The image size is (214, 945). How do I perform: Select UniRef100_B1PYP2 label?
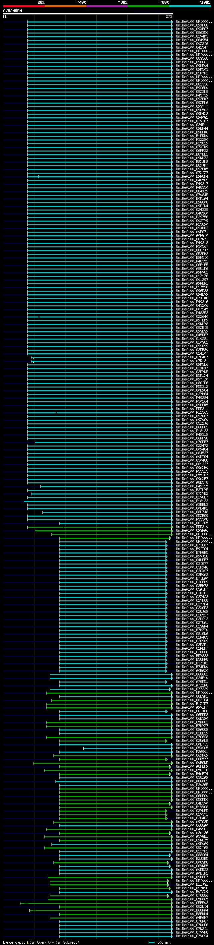tap(192, 73)
